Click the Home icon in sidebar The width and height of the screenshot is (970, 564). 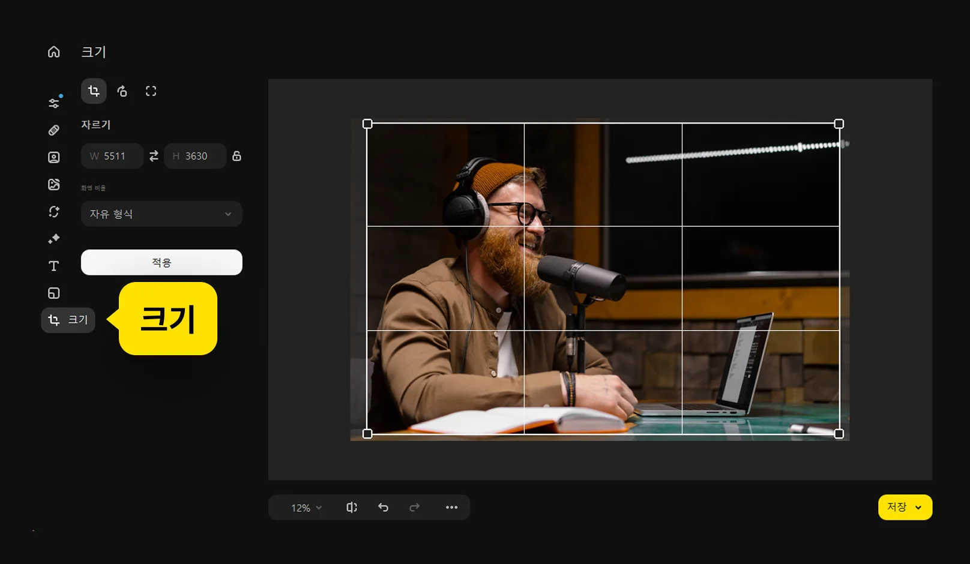click(x=54, y=52)
